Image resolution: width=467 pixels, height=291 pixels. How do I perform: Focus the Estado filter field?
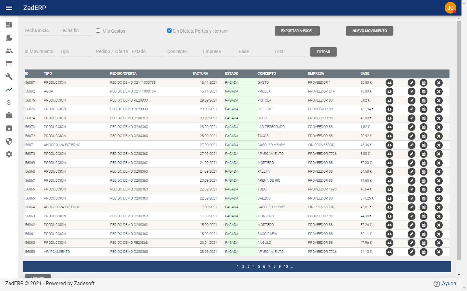click(x=148, y=52)
